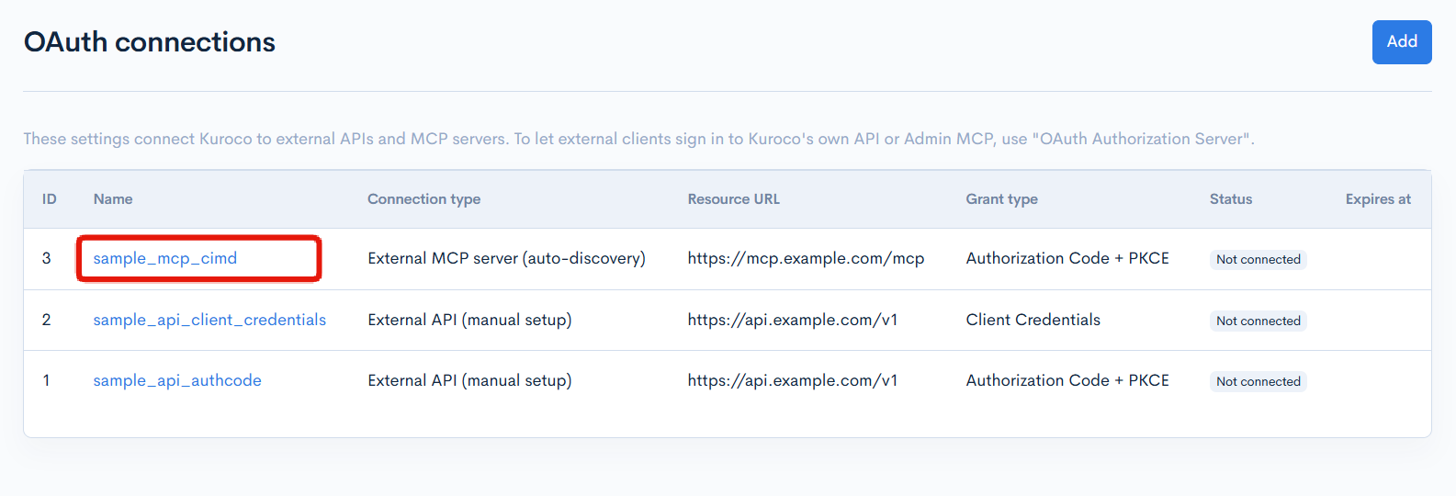The image size is (1456, 496).
Task: Click the Name column header
Action: pos(113,199)
